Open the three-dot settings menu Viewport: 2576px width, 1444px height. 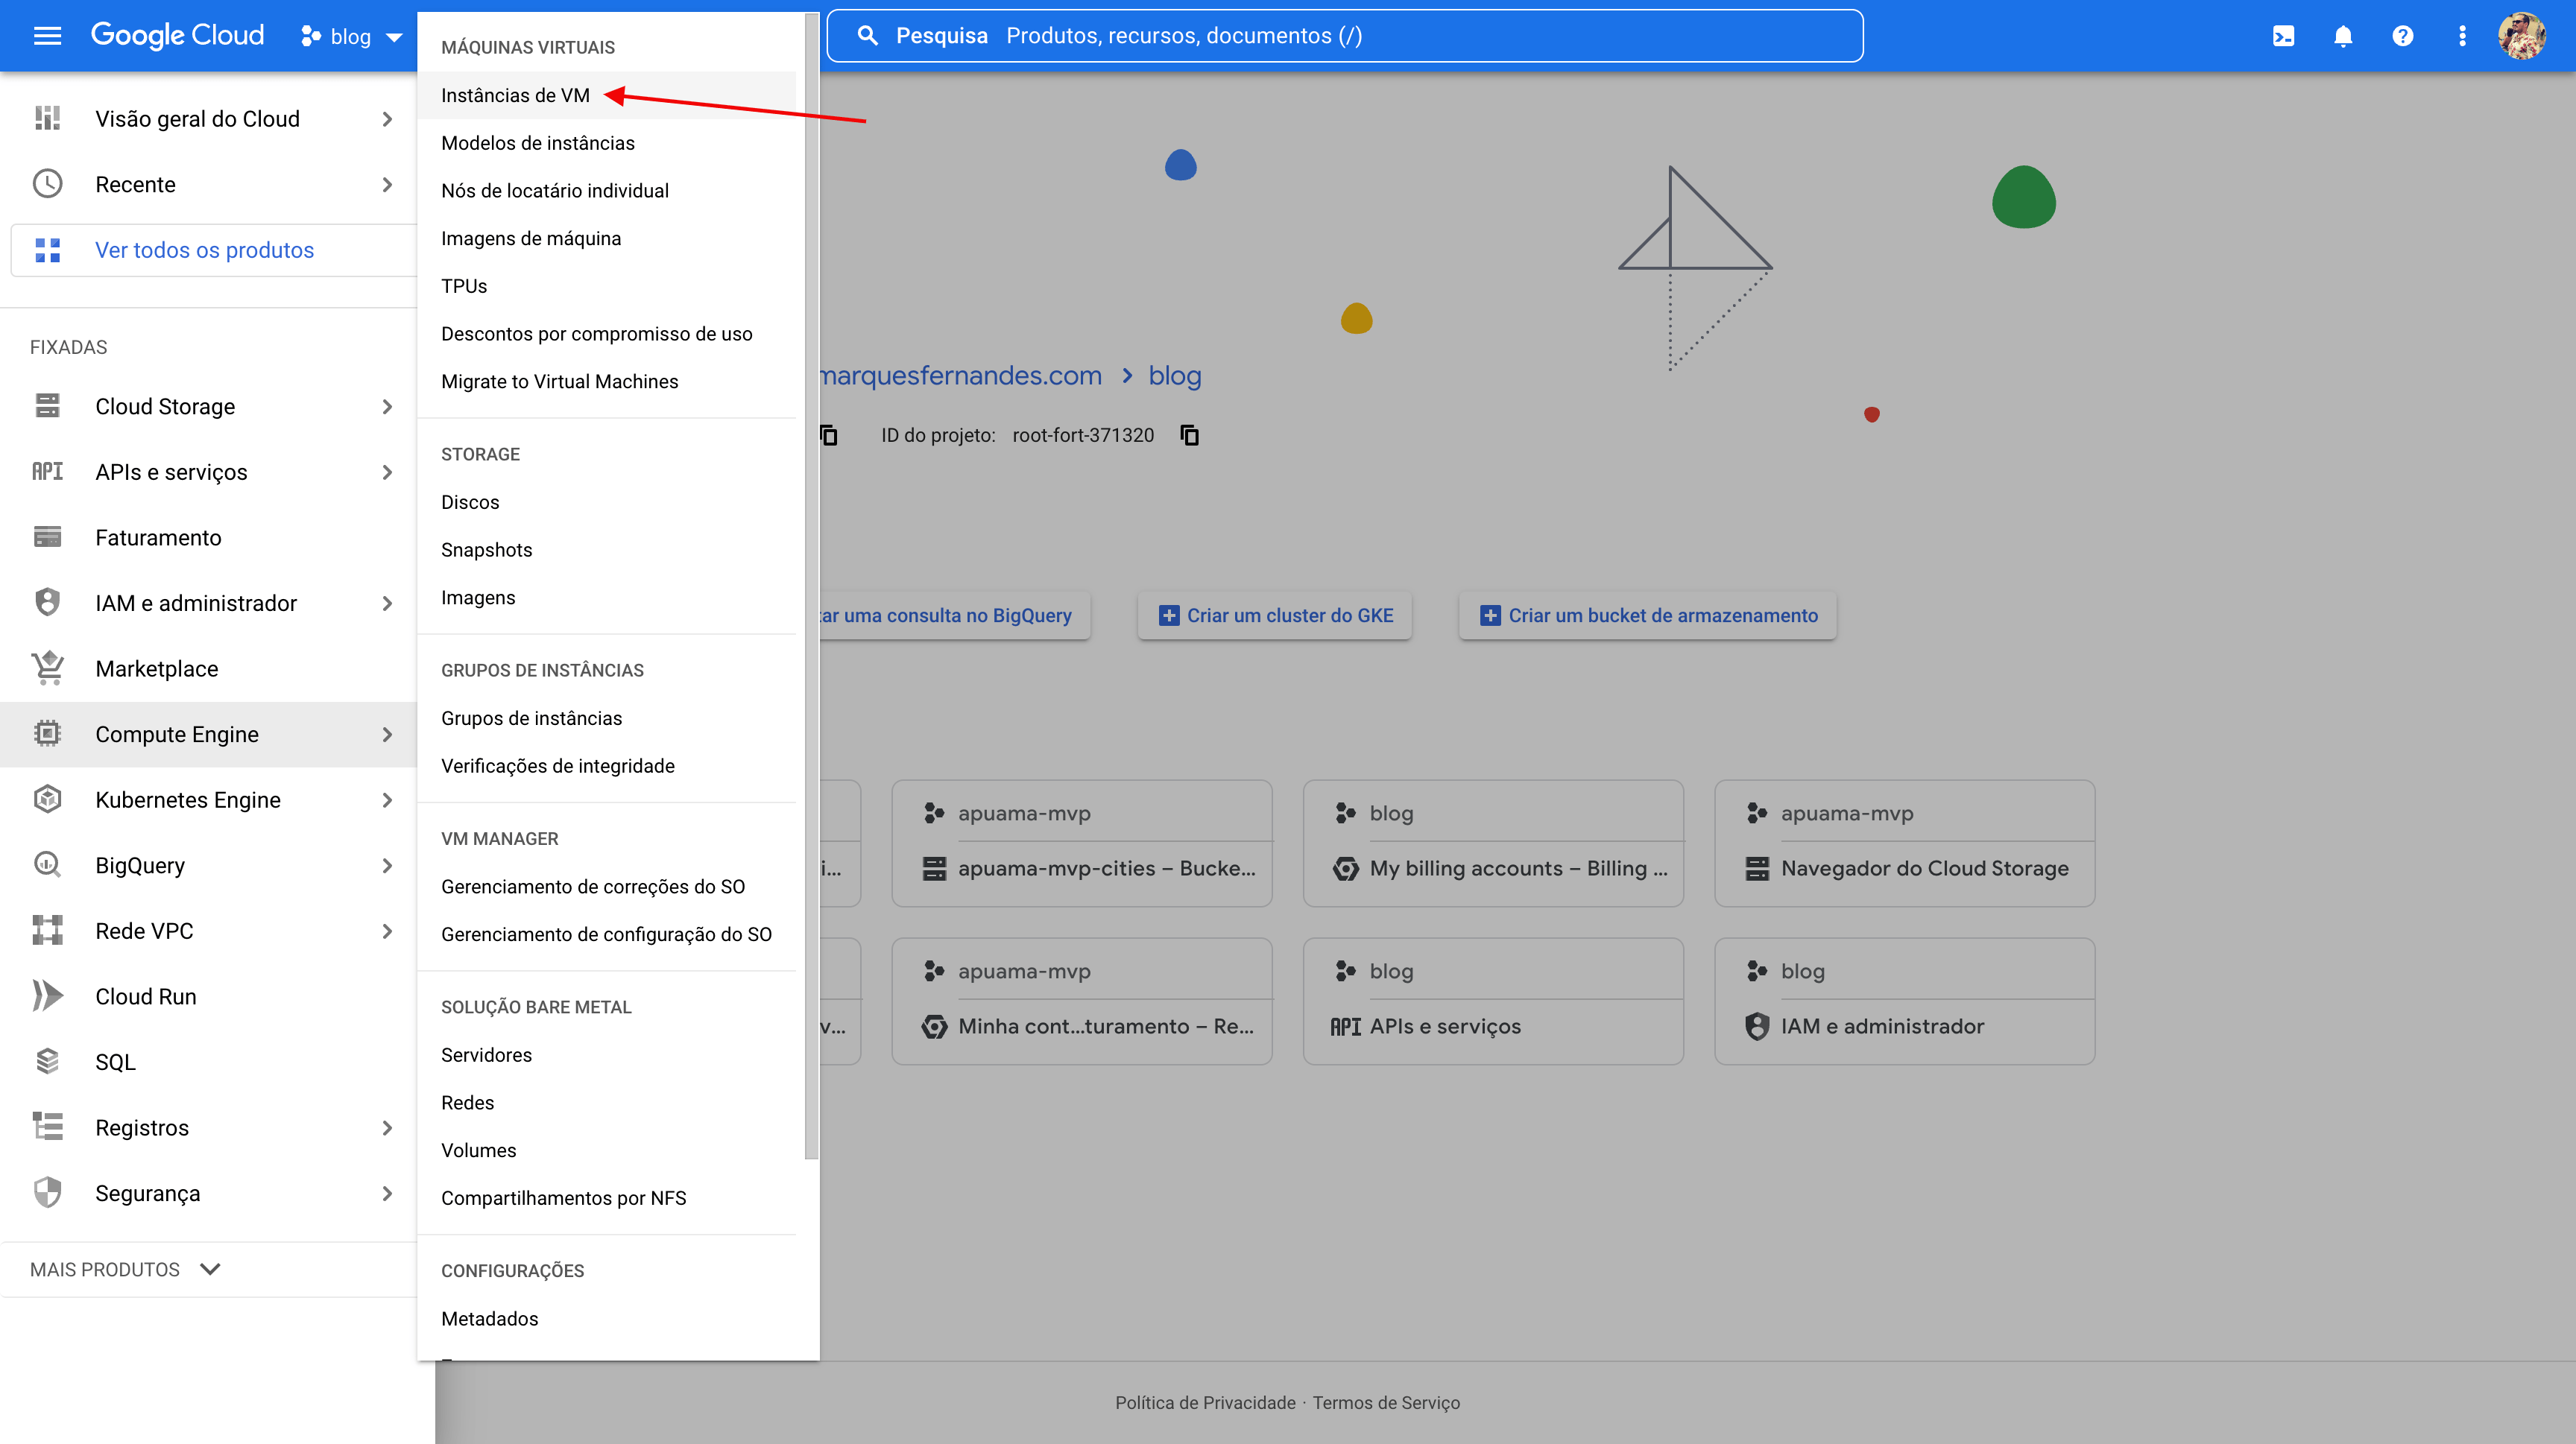pyautogui.click(x=2462, y=37)
